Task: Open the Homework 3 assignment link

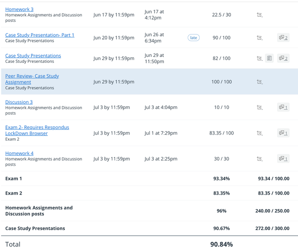Action: (19, 9)
